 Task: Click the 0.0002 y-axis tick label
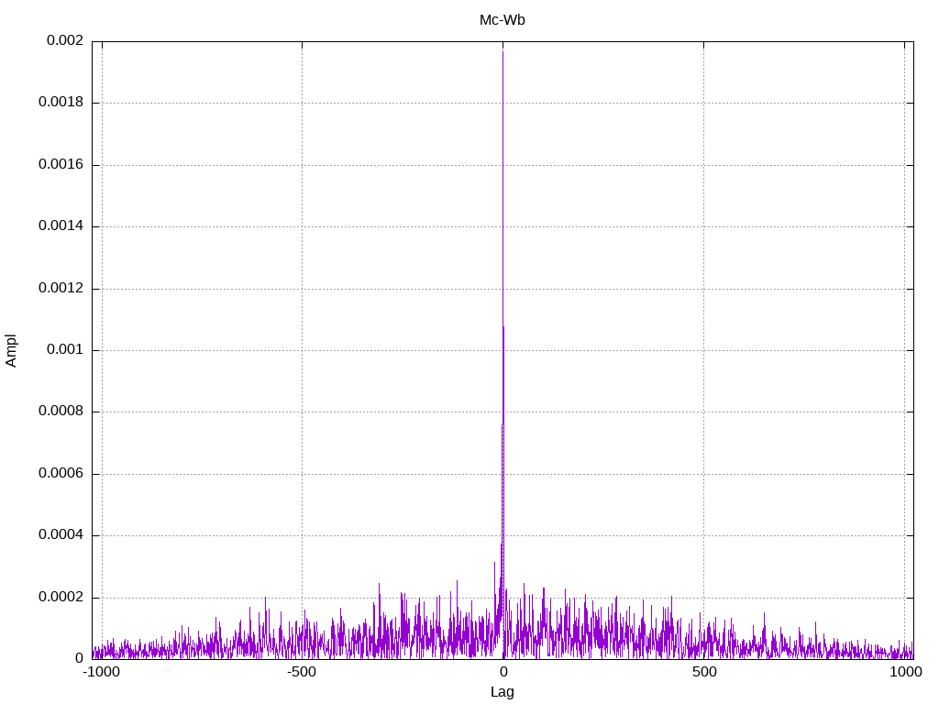(61, 598)
